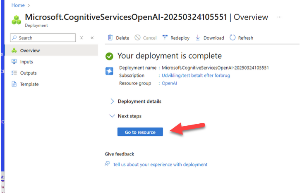Select Overview in the sidebar menu

(51, 50)
